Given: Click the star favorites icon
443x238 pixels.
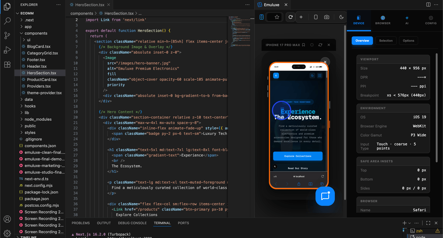Looking at the screenshot, I should 277,17.
